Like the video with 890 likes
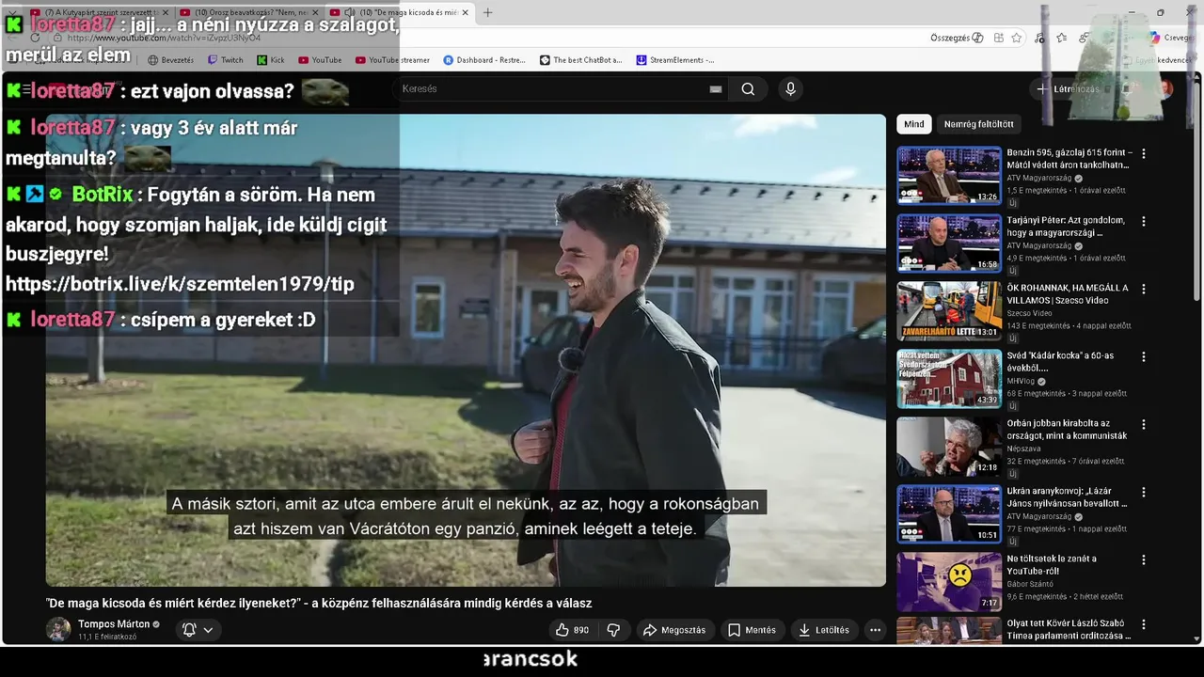 tap(572, 630)
